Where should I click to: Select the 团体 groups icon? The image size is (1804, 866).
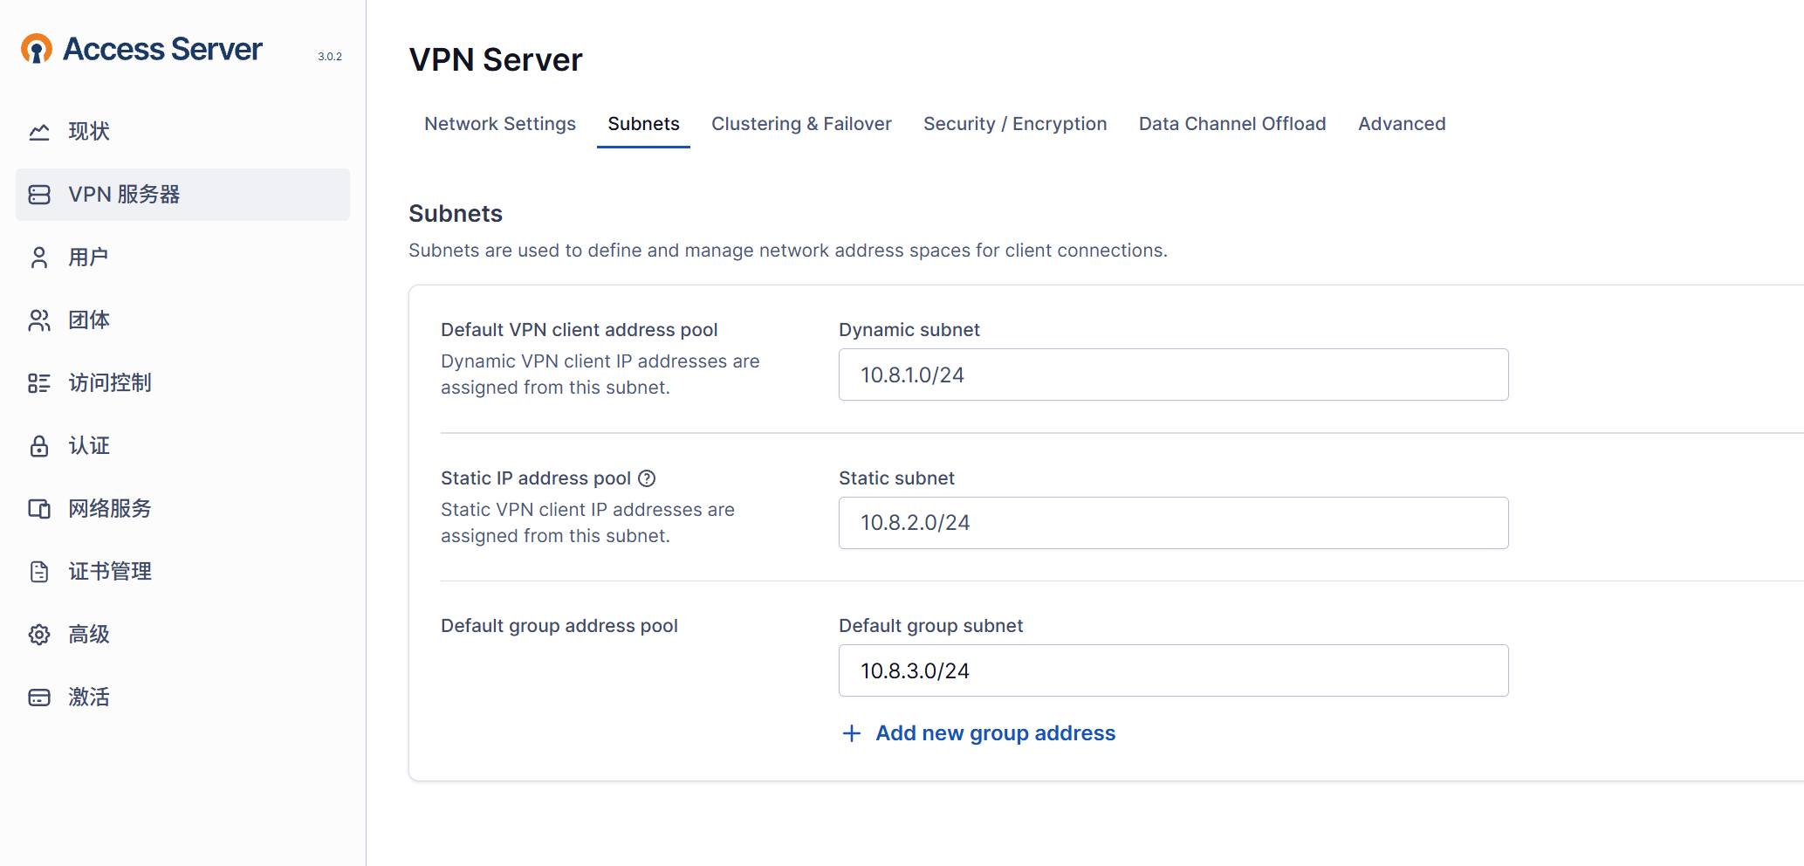(39, 320)
